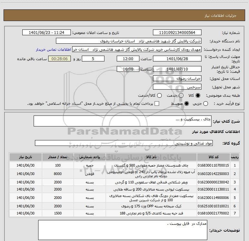
Task: Click the request creator field مهدی رودی
Action: 137,49
